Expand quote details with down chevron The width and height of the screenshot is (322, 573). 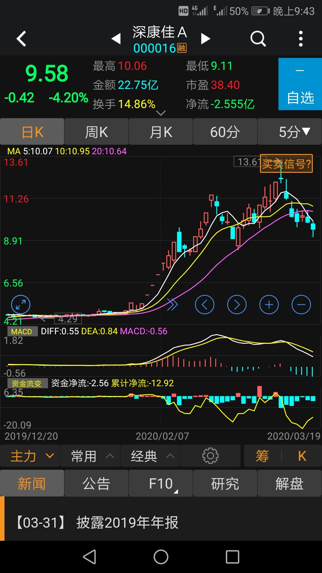tap(161, 113)
